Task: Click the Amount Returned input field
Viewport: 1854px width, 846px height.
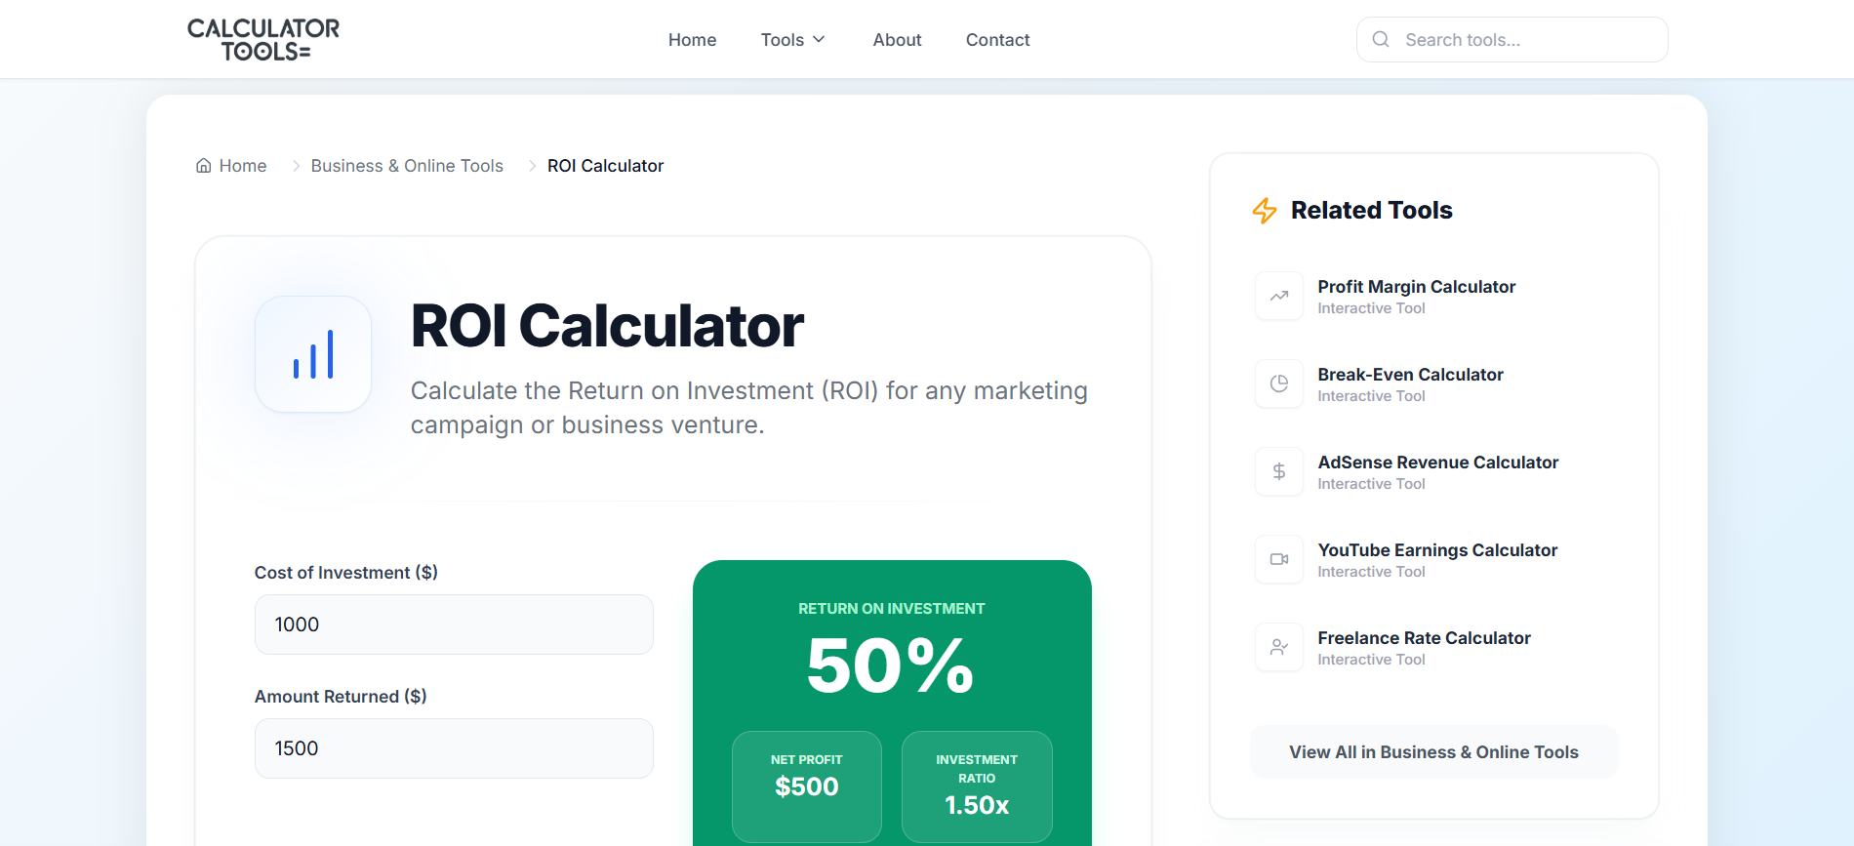Action: pyautogui.click(x=453, y=748)
